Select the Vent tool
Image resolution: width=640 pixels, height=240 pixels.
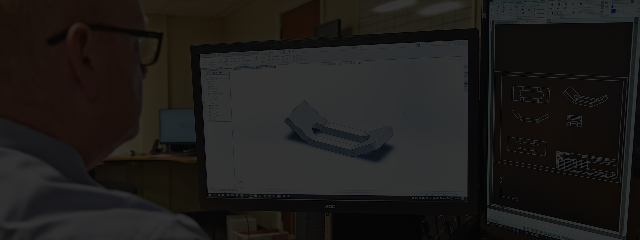click(271, 63)
